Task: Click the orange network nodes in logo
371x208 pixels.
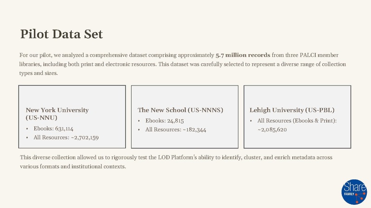Action: point(360,197)
